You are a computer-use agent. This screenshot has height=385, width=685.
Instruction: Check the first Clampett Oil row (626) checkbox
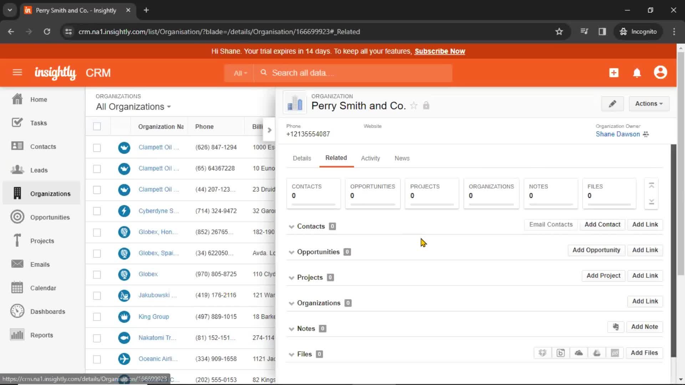click(x=97, y=148)
